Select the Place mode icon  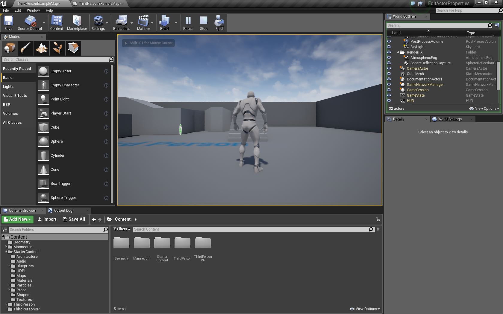10,48
